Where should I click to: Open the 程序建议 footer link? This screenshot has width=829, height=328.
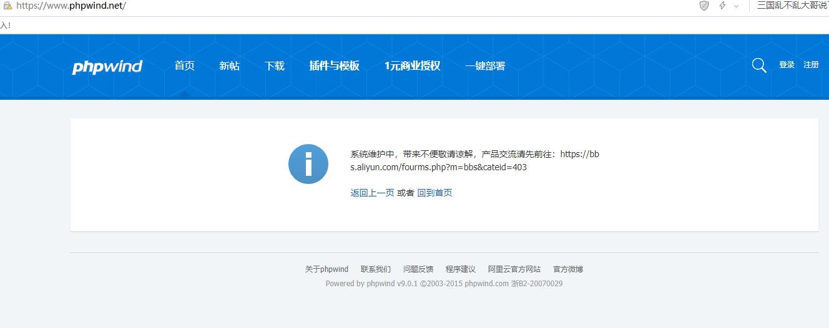[461, 269]
